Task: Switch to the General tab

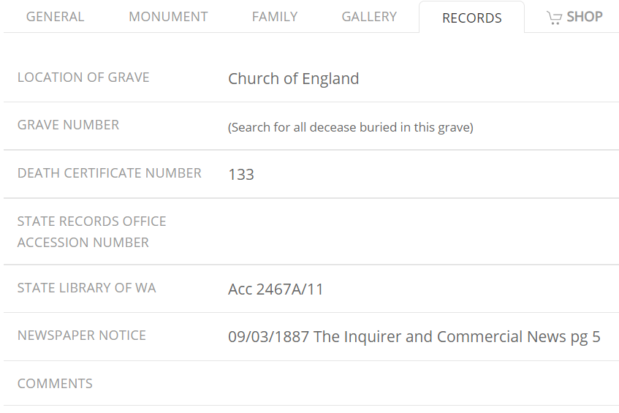Action: point(55,17)
